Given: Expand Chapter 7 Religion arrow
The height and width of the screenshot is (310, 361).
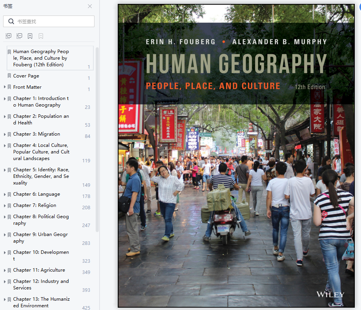Looking at the screenshot, I should coord(5,206).
